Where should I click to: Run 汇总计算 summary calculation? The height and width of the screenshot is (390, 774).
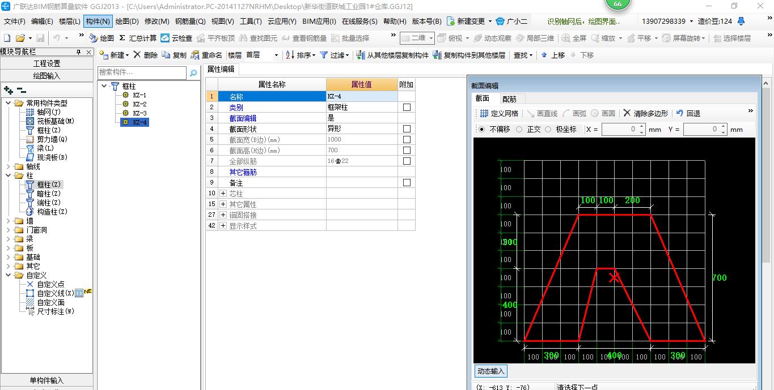[x=138, y=38]
